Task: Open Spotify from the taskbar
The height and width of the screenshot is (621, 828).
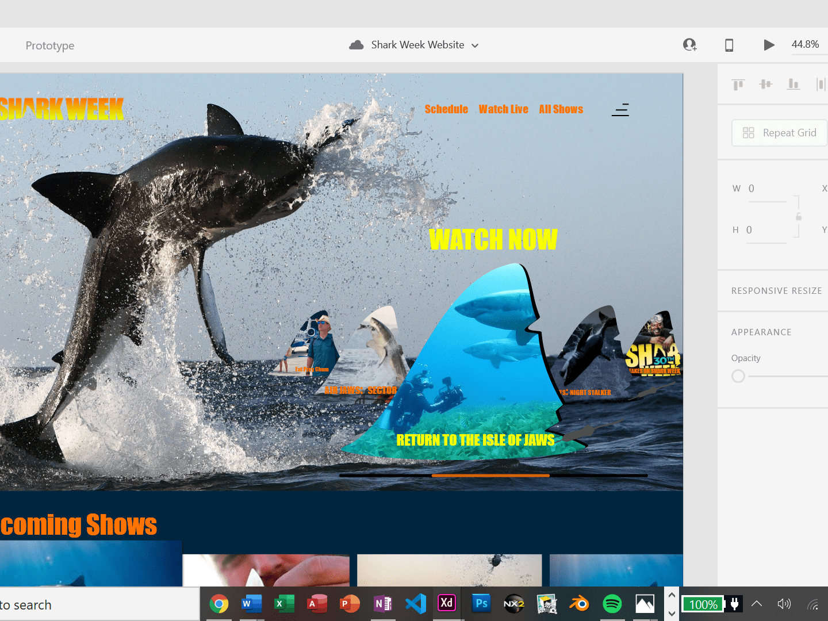Action: pyautogui.click(x=612, y=604)
